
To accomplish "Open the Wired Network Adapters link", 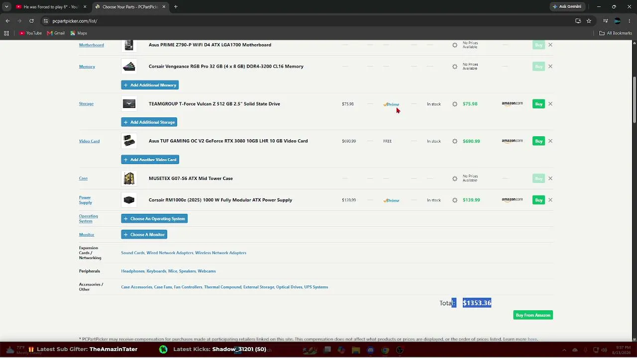I will point(170,253).
